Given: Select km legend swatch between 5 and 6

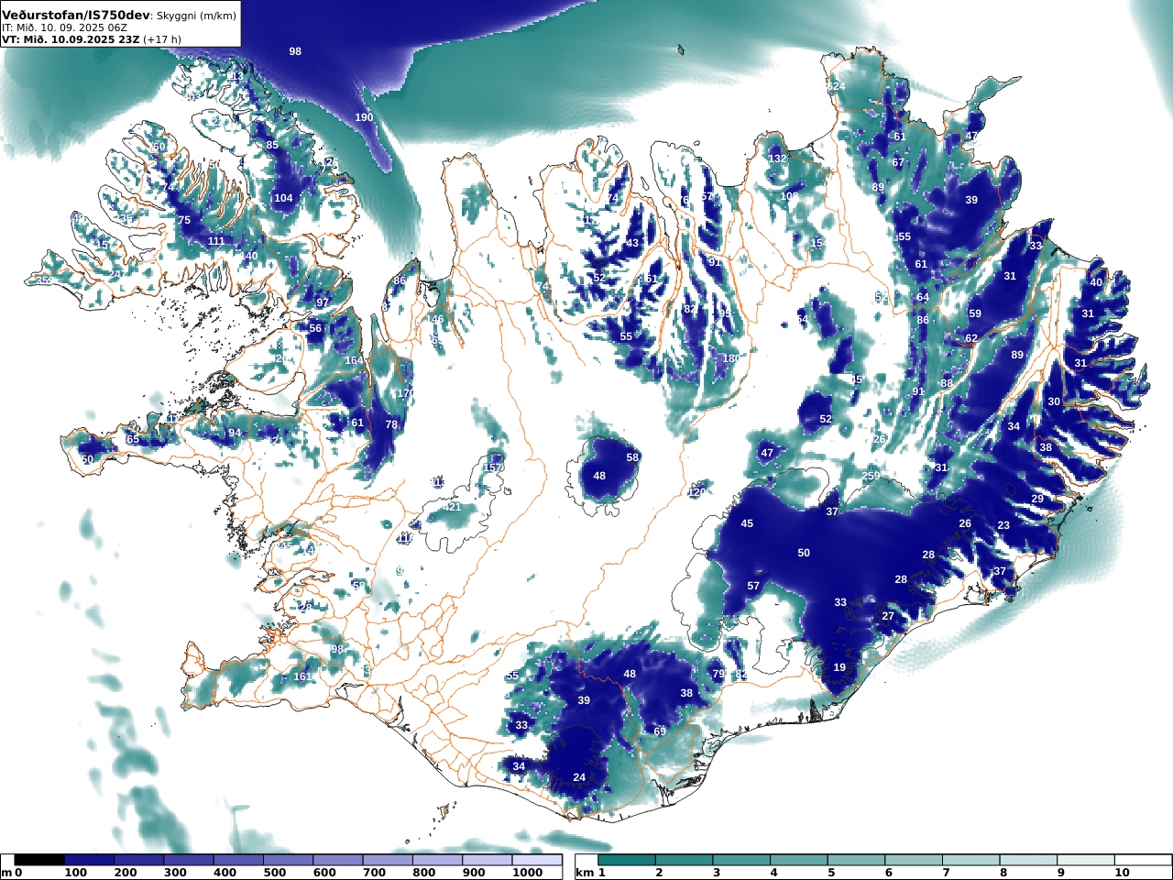Looking at the screenshot, I should point(856,860).
